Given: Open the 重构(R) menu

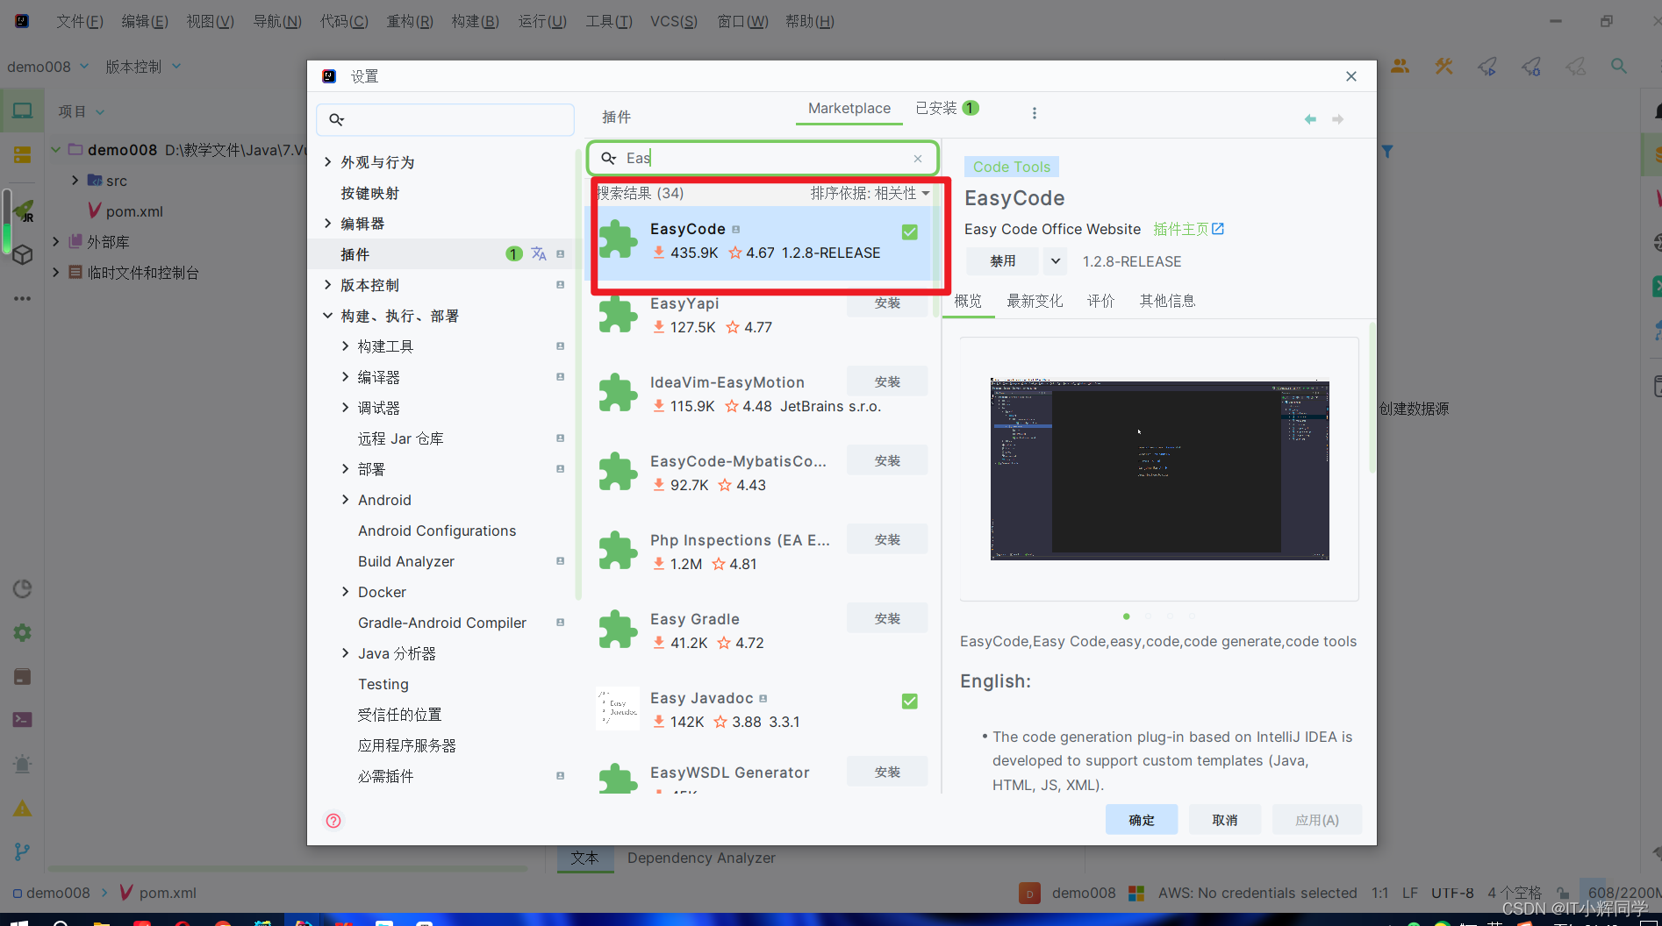Looking at the screenshot, I should pyautogui.click(x=410, y=21).
